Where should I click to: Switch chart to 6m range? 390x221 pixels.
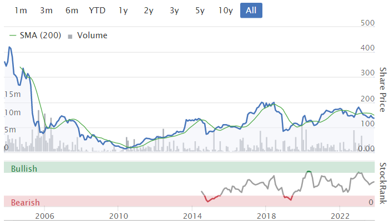tap(72, 11)
